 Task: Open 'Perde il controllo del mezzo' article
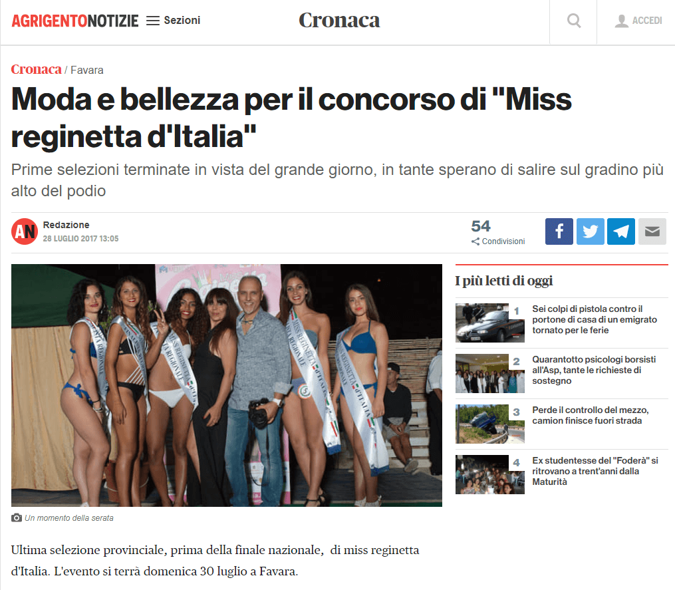point(590,415)
